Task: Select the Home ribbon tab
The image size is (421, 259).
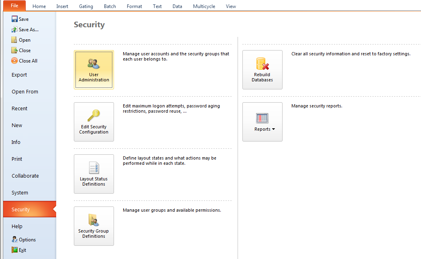Action: [39, 6]
